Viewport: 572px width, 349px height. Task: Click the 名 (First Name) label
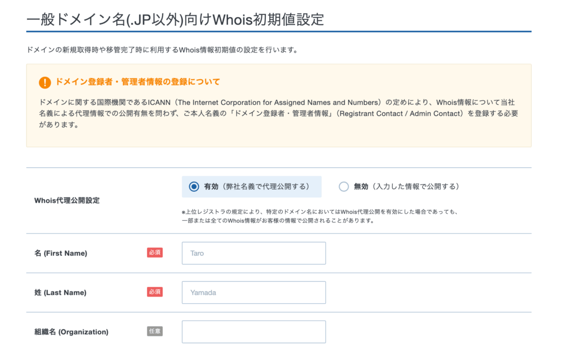[61, 253]
